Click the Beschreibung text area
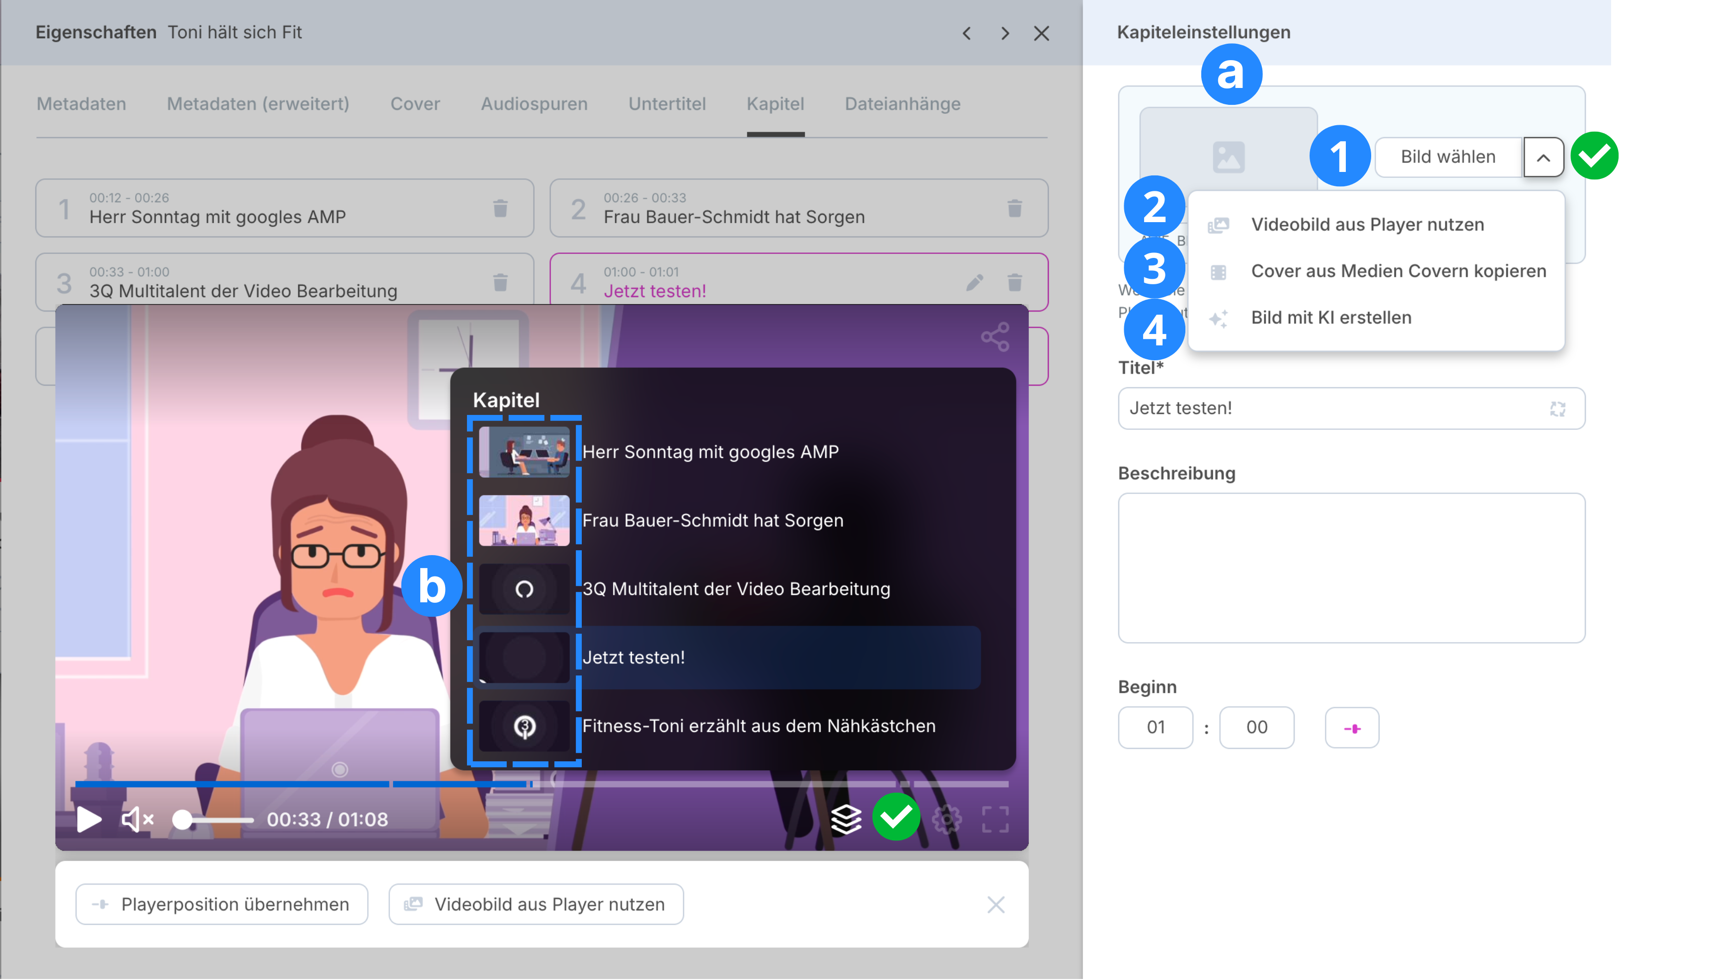Viewport: 1709px width, 980px height. click(x=1351, y=568)
